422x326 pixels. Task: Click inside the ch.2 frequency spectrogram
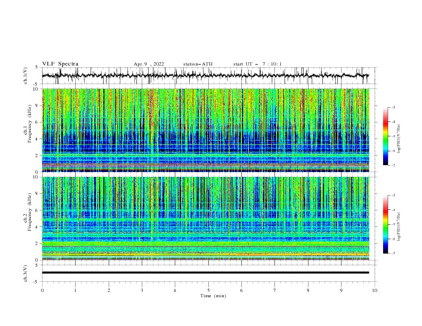coord(206,218)
